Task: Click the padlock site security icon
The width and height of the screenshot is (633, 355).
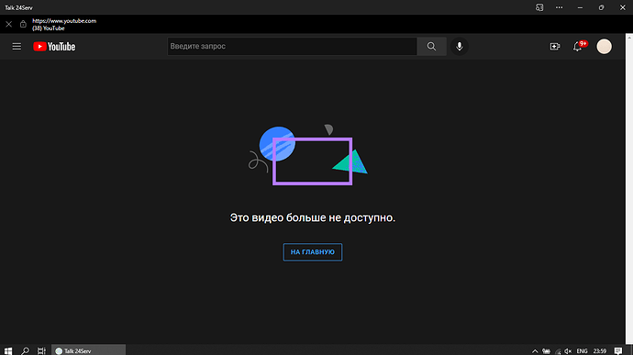Action: [23, 24]
